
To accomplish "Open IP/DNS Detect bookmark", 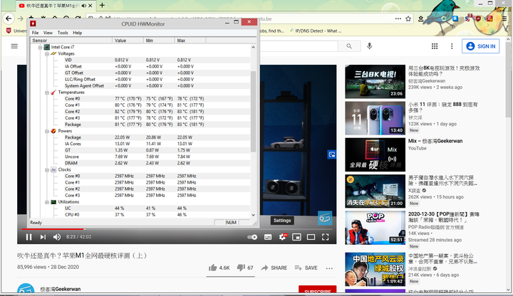I will coord(316,31).
